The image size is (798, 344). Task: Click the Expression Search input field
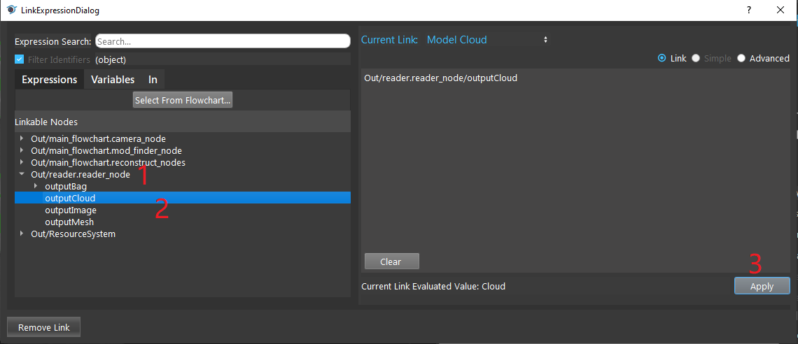(223, 41)
